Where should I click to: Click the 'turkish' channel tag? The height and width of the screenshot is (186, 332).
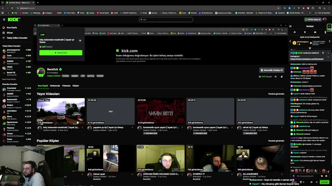[x=65, y=76]
